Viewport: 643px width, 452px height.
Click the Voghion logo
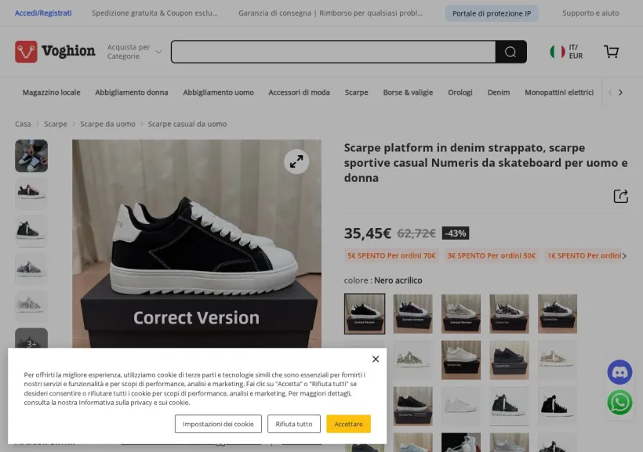tap(55, 52)
